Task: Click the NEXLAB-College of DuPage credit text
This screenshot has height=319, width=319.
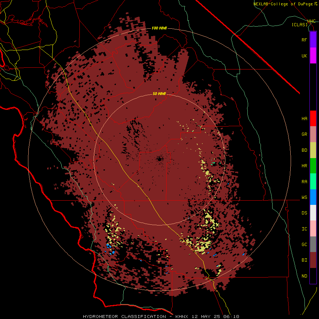Action: [x=283, y=4]
